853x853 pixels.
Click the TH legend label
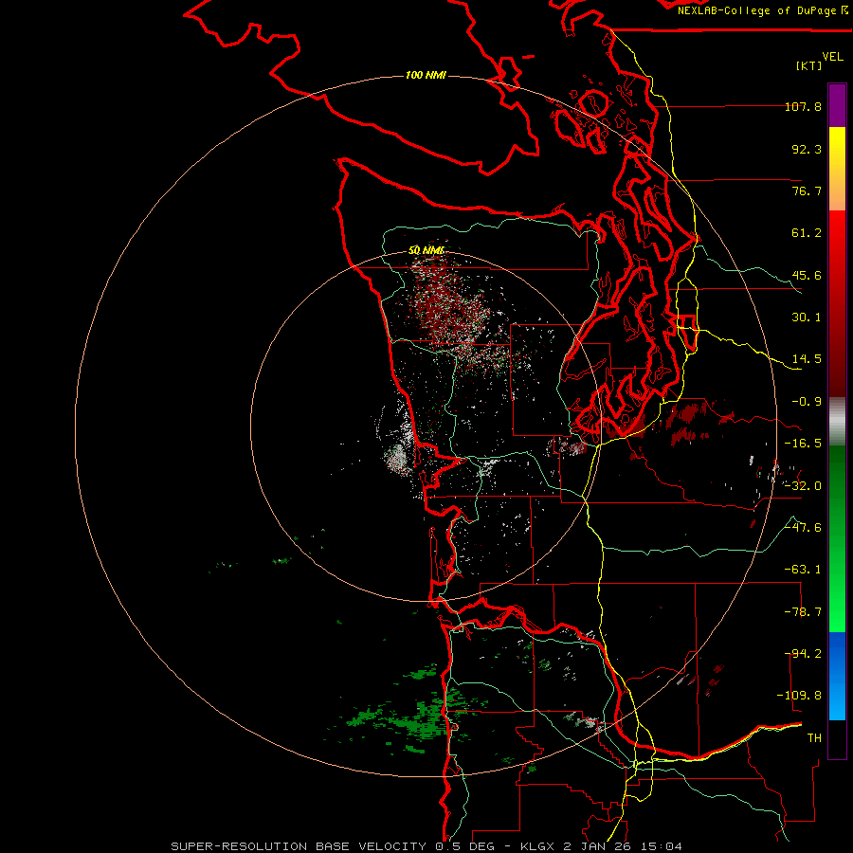(x=814, y=738)
